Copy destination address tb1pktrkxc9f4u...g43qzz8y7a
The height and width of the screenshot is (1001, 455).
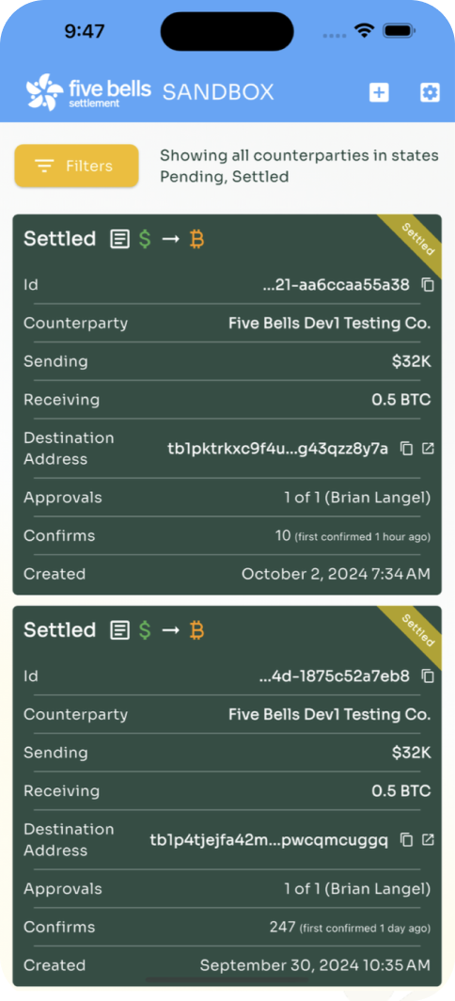click(406, 449)
